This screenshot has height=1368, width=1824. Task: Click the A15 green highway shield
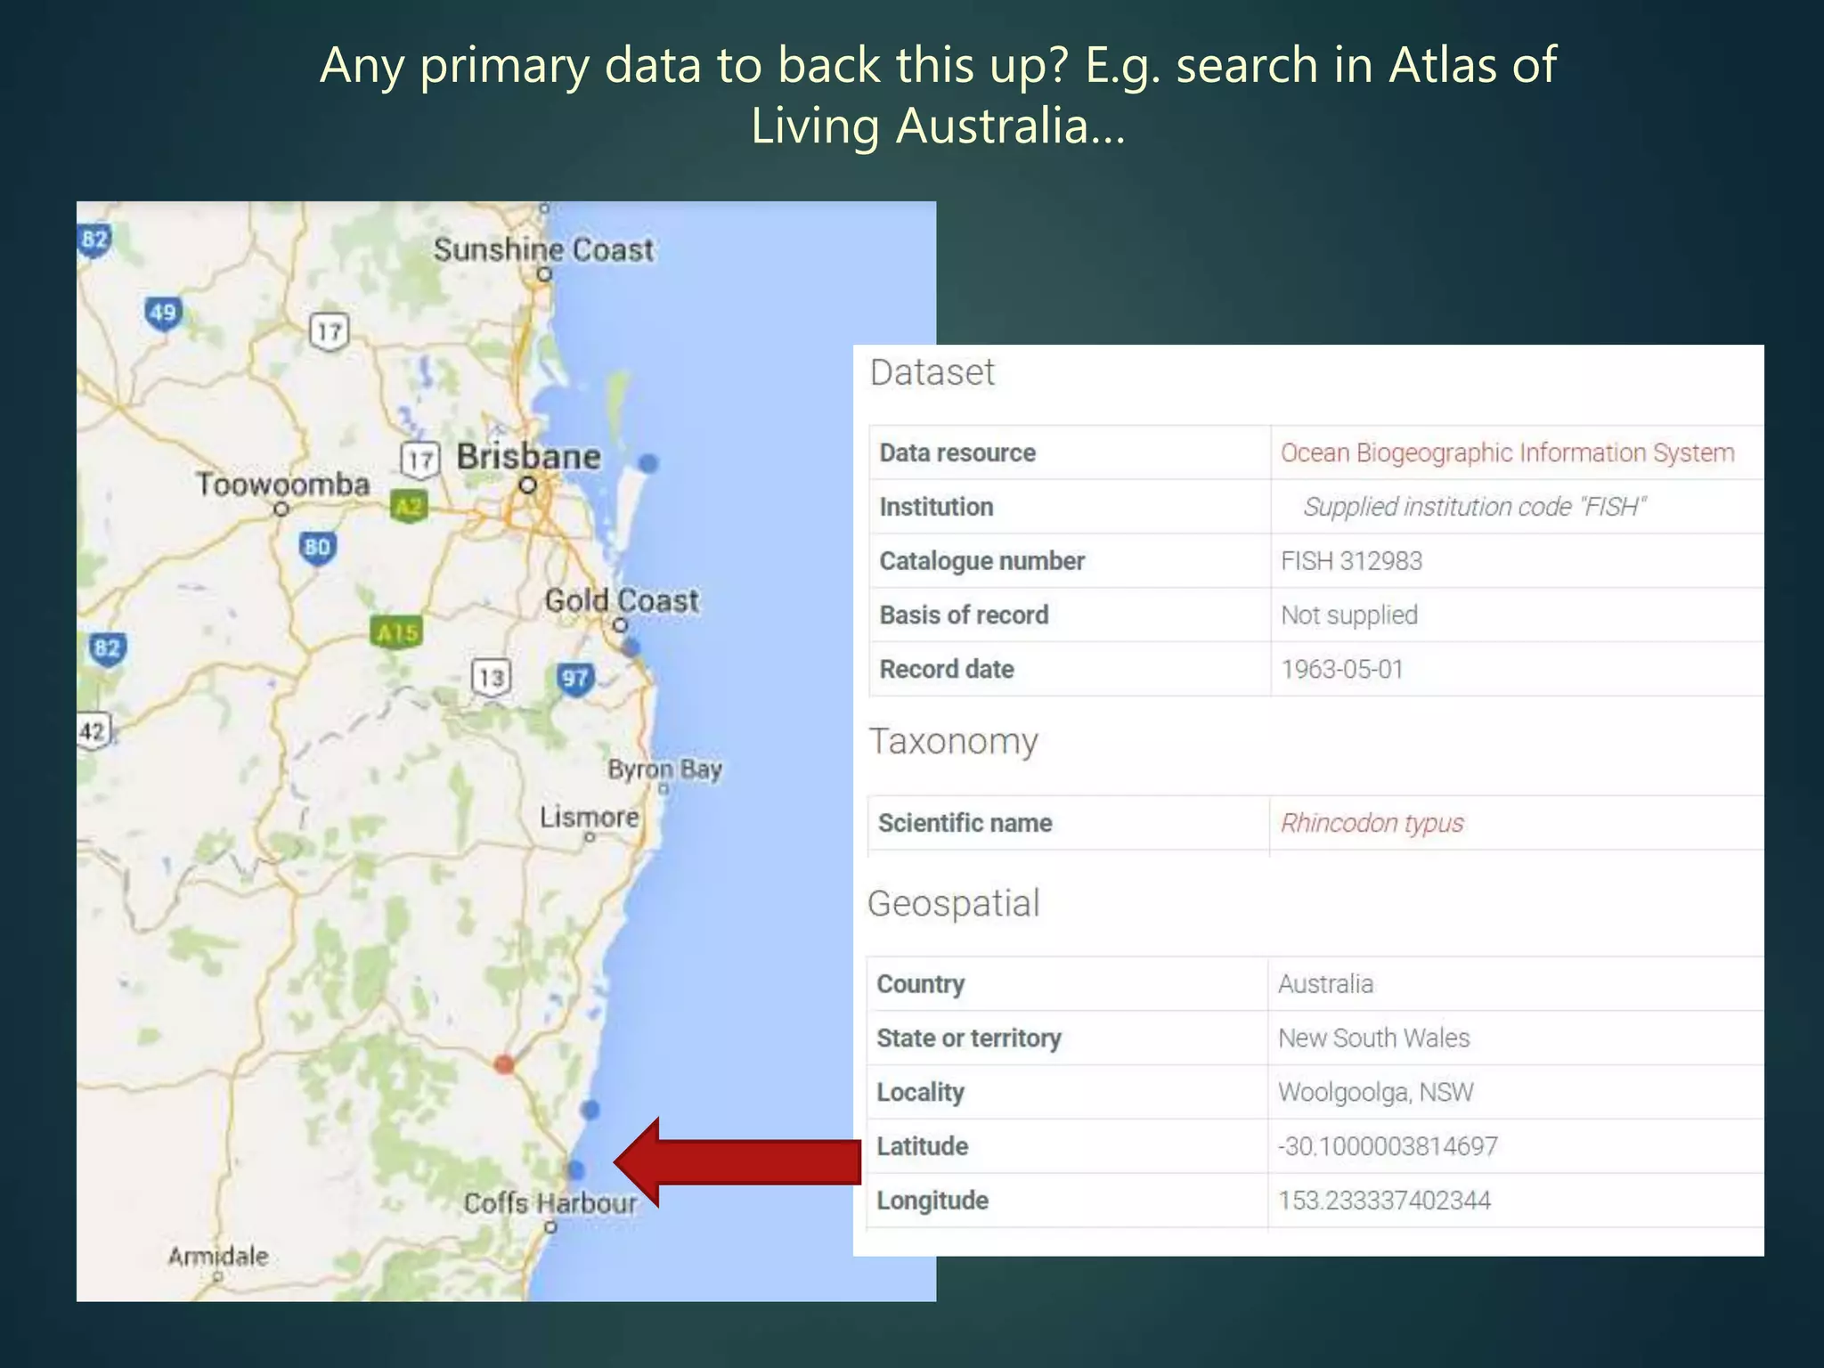396,633
